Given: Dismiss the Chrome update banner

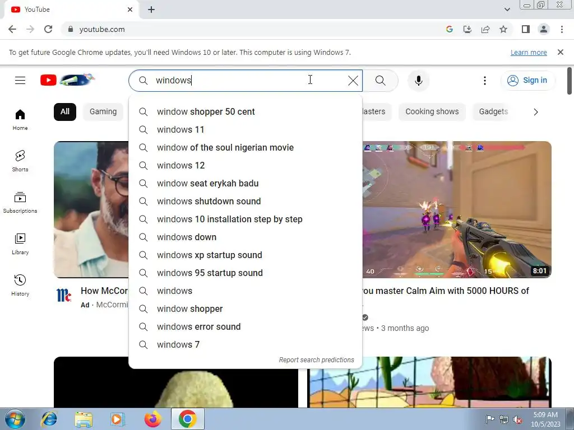Looking at the screenshot, I should pyautogui.click(x=561, y=52).
